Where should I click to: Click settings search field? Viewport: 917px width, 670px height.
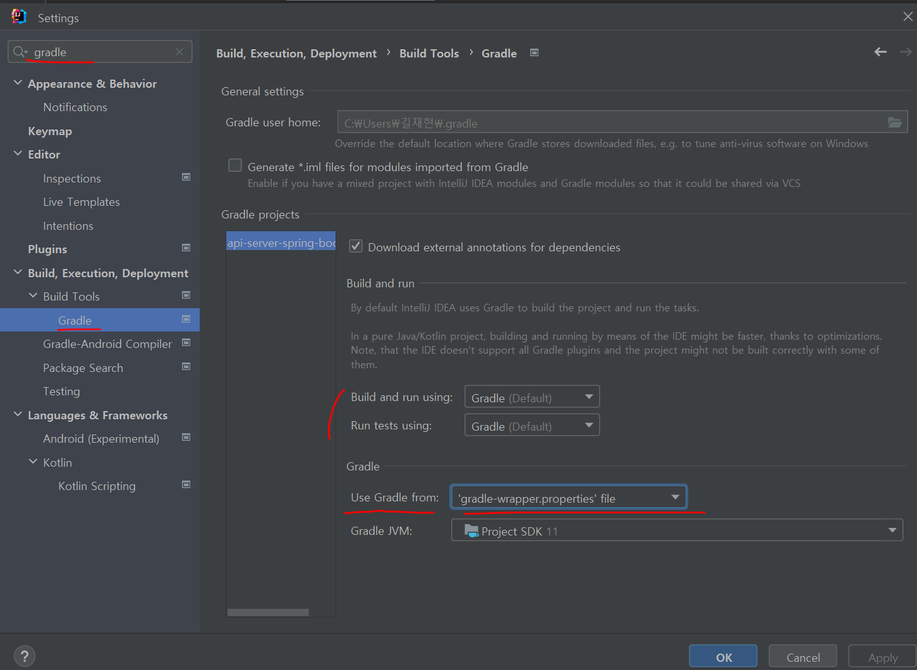tap(100, 52)
